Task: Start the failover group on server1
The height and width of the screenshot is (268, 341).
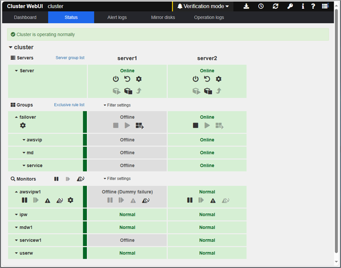Action: coord(127,125)
